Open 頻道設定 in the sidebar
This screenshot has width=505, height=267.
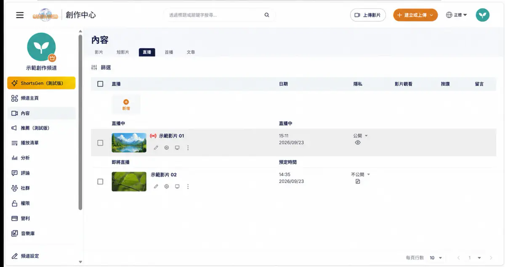(41, 256)
